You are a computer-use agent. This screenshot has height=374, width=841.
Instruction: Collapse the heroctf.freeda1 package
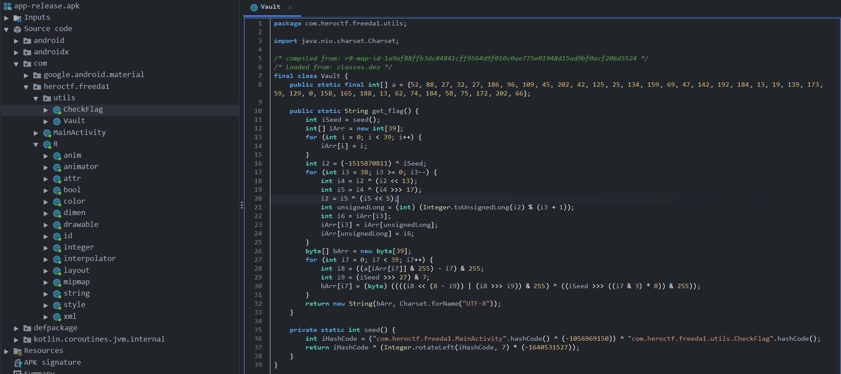pyautogui.click(x=26, y=87)
